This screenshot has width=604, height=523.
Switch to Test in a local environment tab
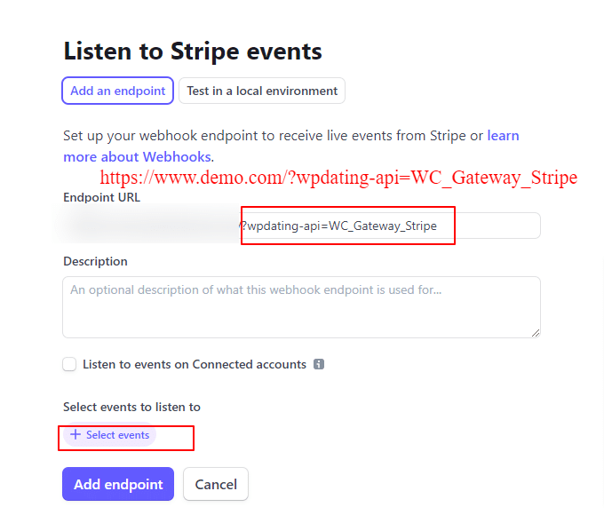click(262, 91)
